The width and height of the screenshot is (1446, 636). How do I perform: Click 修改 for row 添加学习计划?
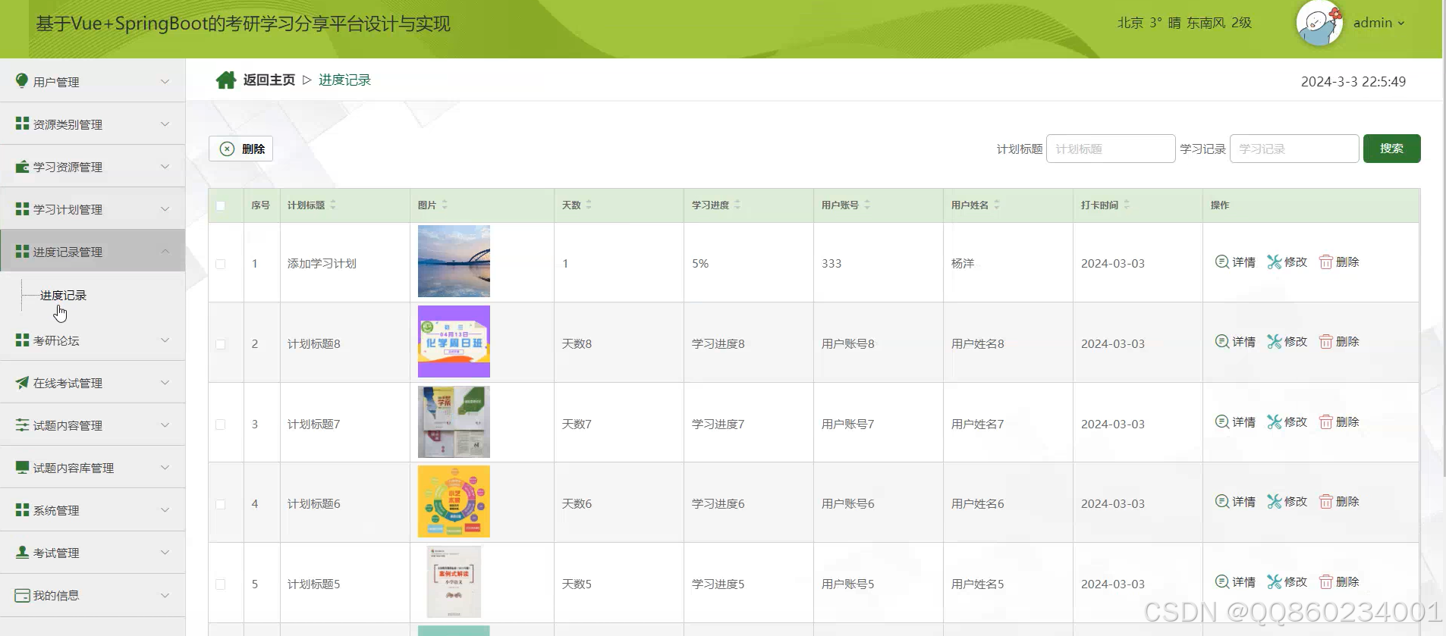pos(1287,262)
